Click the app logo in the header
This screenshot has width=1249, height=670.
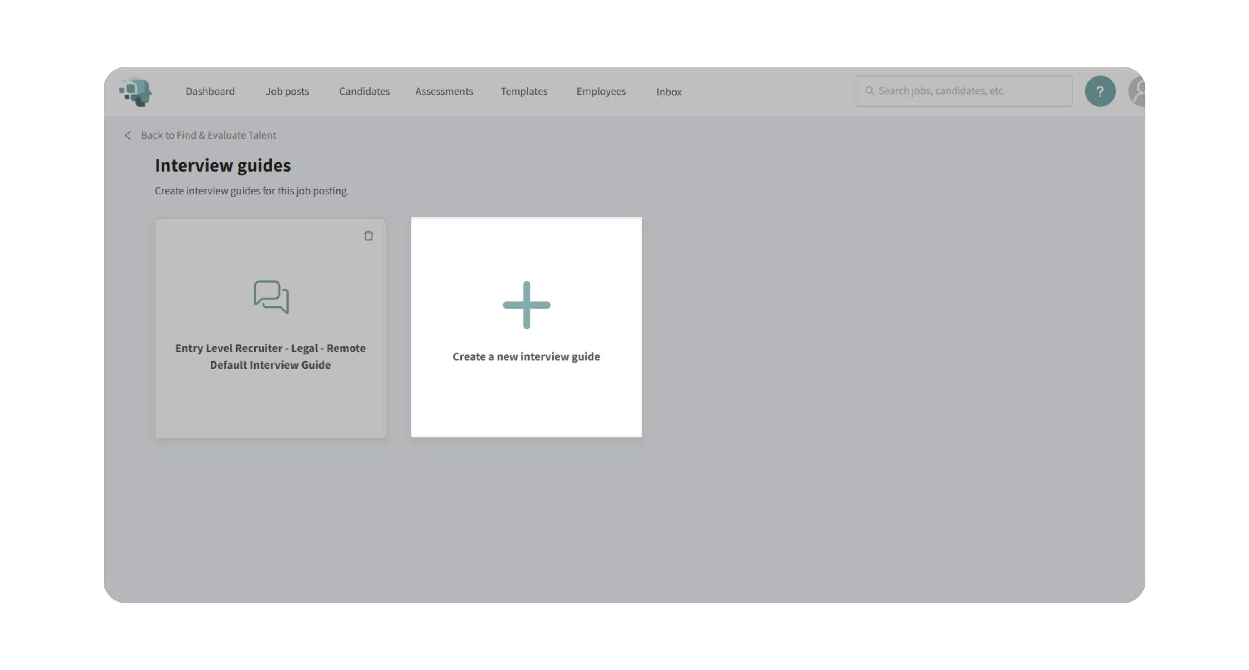point(136,91)
